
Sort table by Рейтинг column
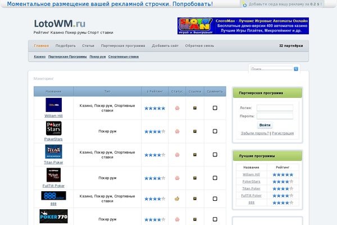coord(155,91)
